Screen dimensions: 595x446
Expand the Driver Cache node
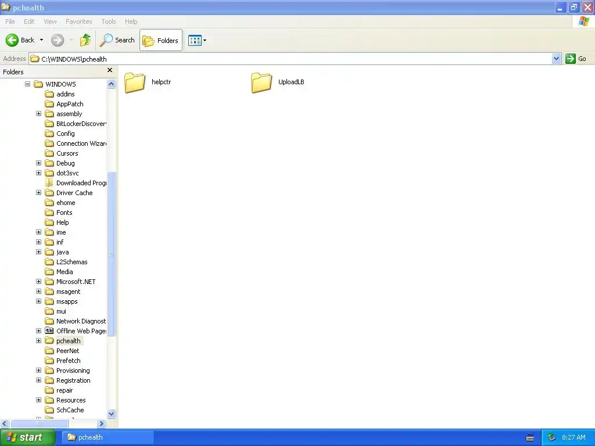click(39, 192)
